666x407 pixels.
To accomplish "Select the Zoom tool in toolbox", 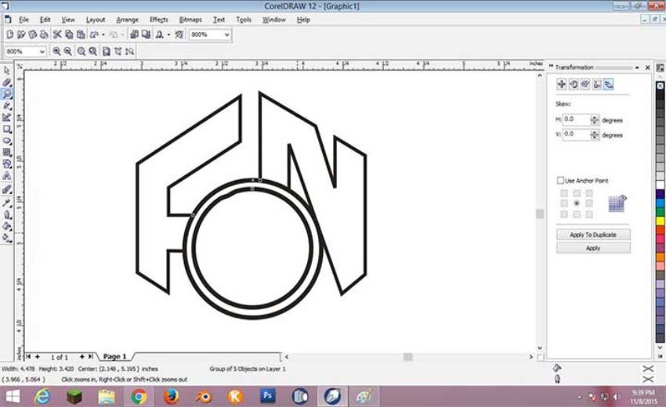I will 7,94.
